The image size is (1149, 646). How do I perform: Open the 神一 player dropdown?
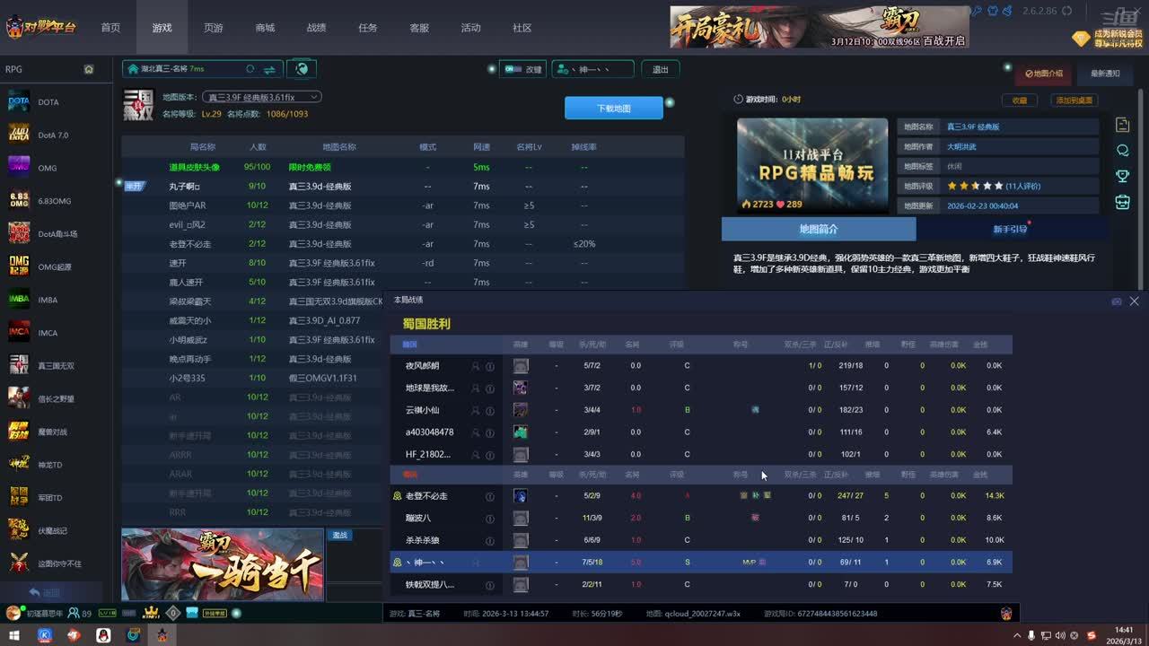(592, 69)
